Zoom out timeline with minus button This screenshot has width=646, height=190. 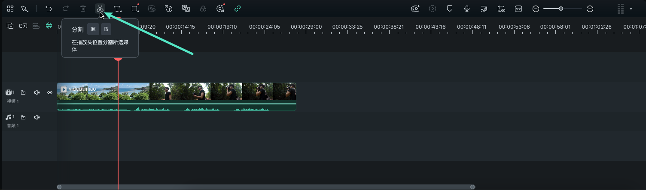tap(536, 9)
